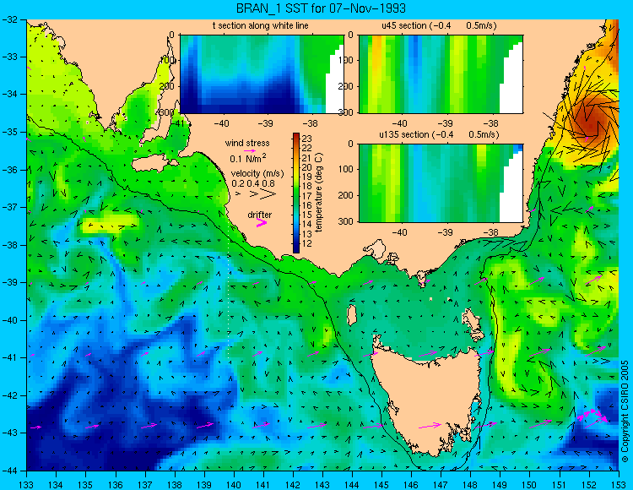This screenshot has height=490, width=633.
Task: Click the 'wind stress' legend label
Action: [x=247, y=143]
